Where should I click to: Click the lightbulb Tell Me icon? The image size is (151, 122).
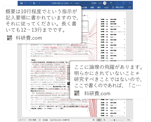coord(113,7)
